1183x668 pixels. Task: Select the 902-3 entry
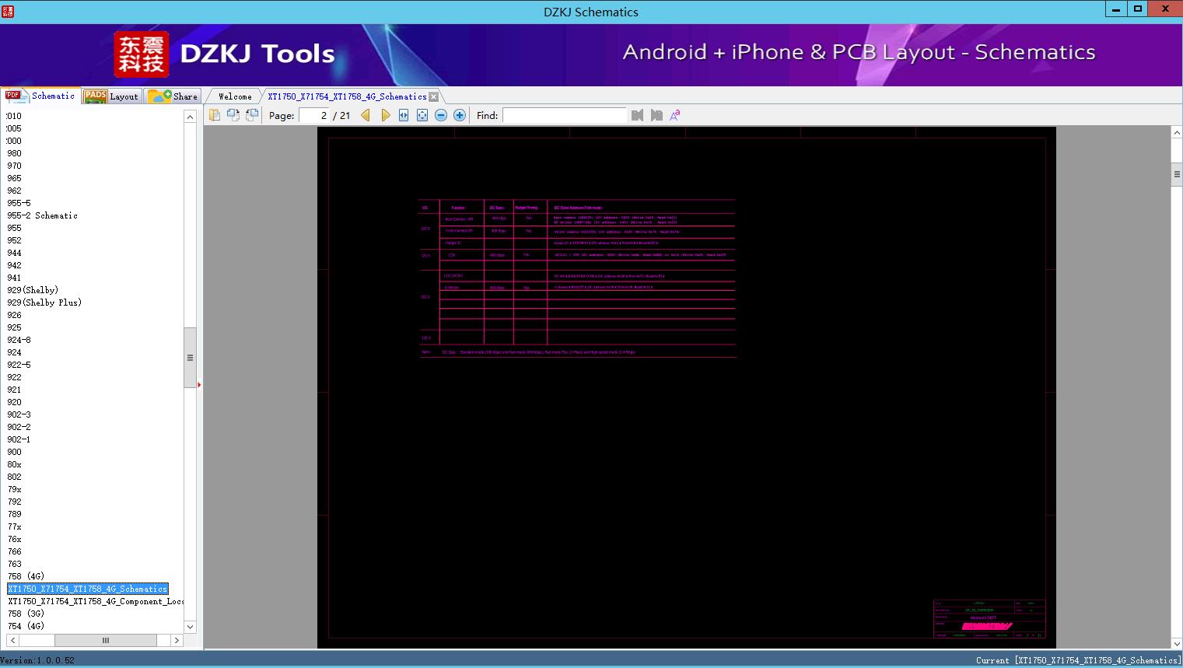click(19, 414)
